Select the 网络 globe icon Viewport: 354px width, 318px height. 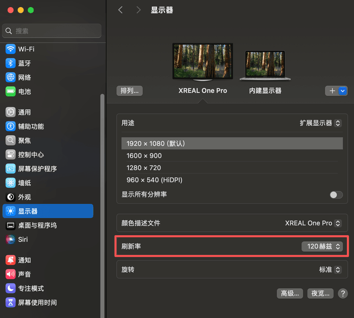(x=10, y=77)
